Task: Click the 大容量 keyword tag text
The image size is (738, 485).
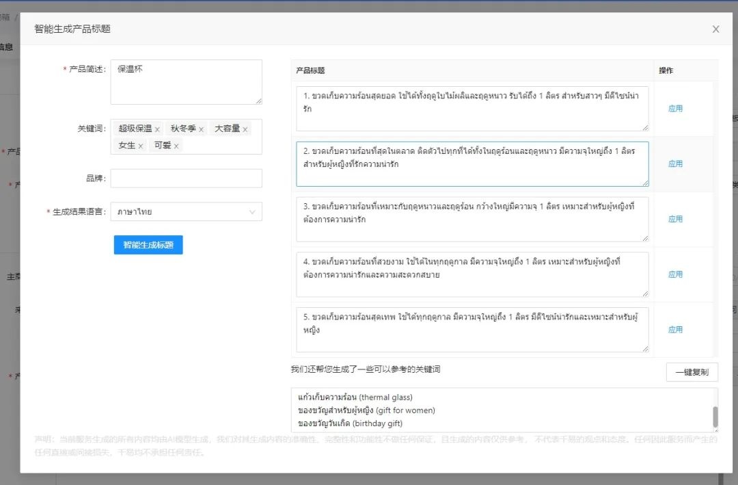Action: click(228, 128)
